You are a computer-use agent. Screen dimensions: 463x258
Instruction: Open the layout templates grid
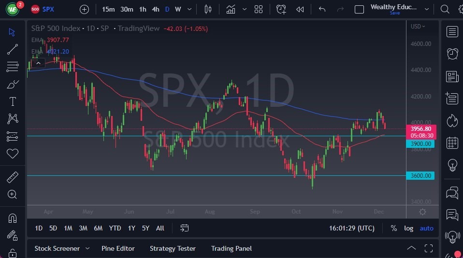click(259, 10)
